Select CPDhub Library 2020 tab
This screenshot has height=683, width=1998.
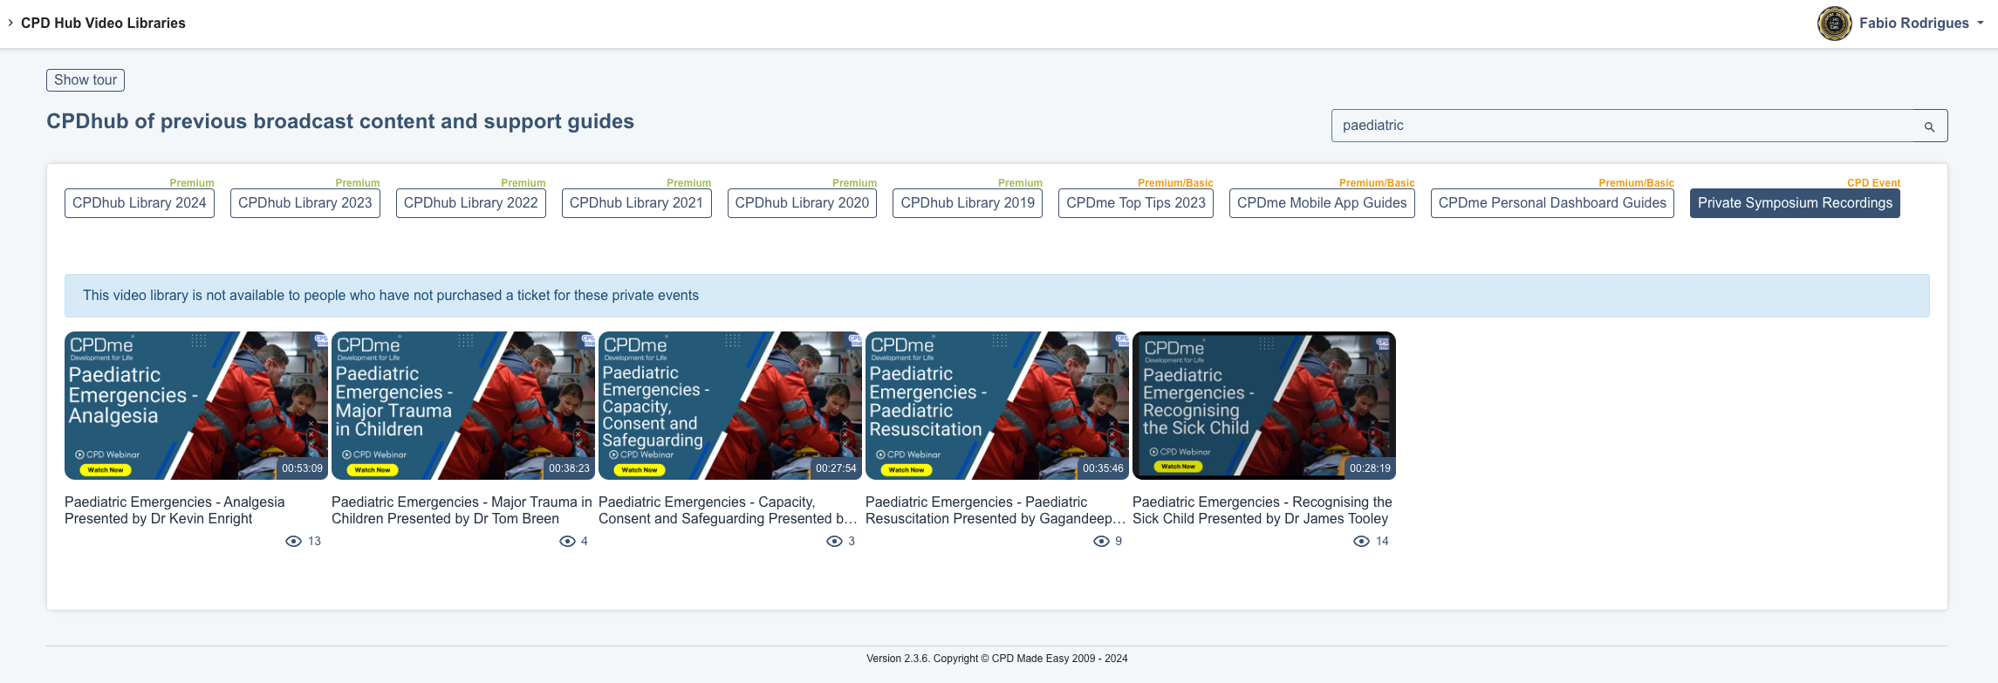point(802,203)
